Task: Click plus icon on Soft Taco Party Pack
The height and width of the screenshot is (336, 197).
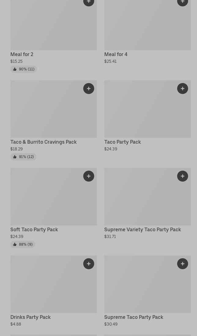Action: coord(89,176)
